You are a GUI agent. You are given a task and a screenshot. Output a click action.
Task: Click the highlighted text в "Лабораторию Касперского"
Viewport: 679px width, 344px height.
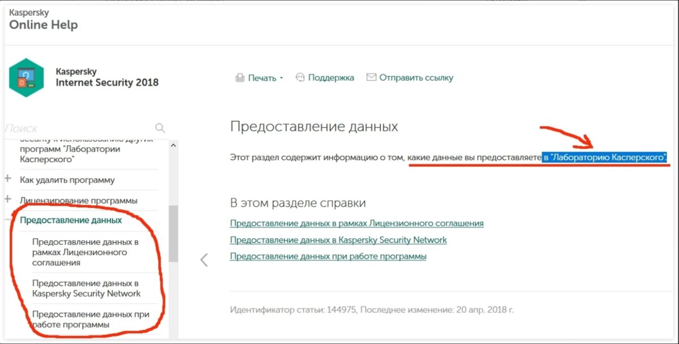(x=605, y=158)
